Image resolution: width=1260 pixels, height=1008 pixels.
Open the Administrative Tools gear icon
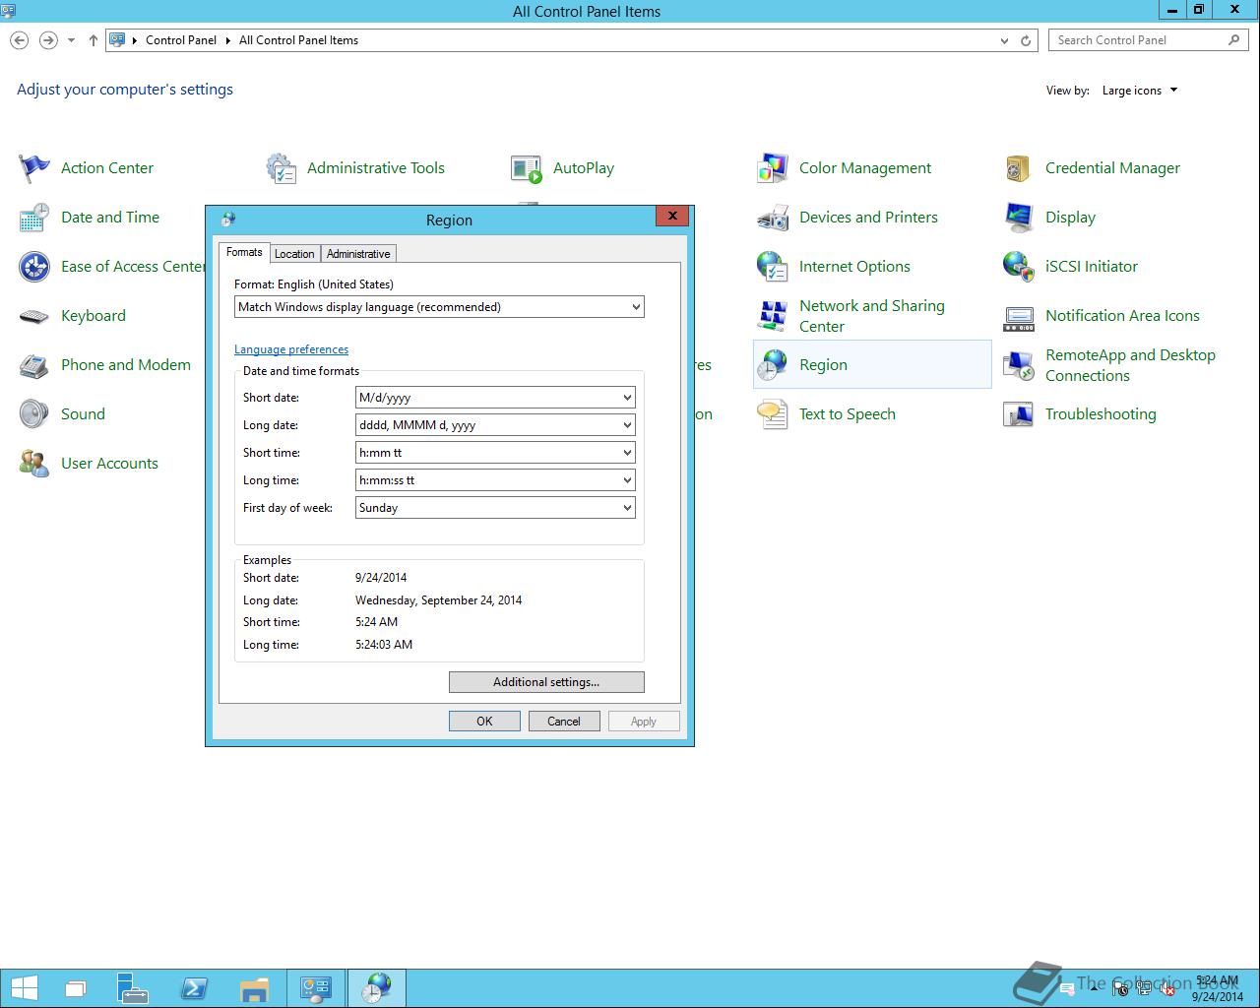tap(281, 168)
